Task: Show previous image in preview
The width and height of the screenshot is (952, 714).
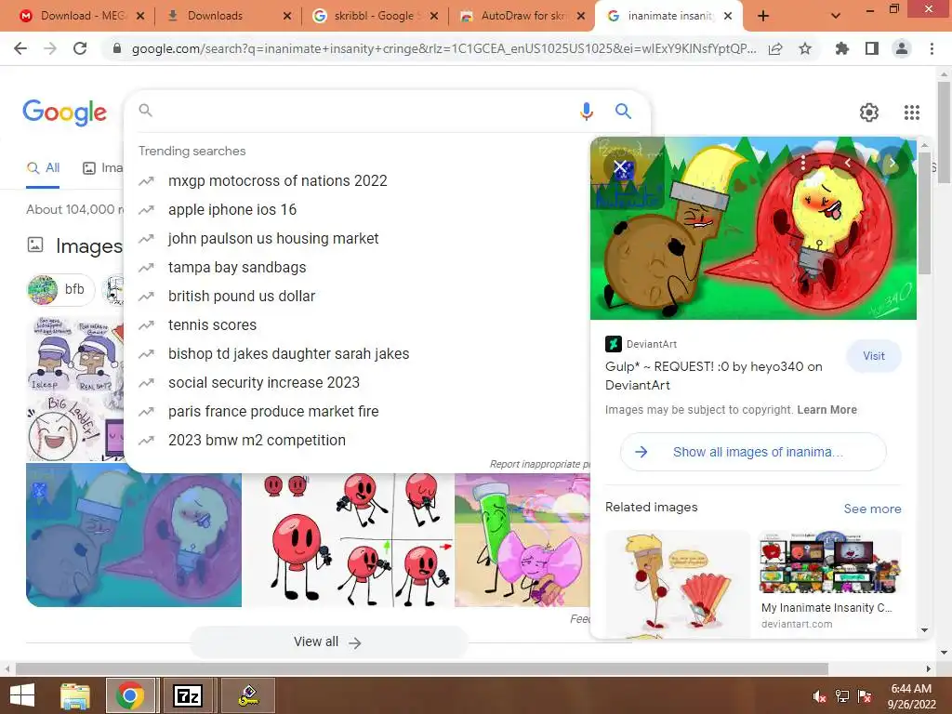Action: pos(848,163)
